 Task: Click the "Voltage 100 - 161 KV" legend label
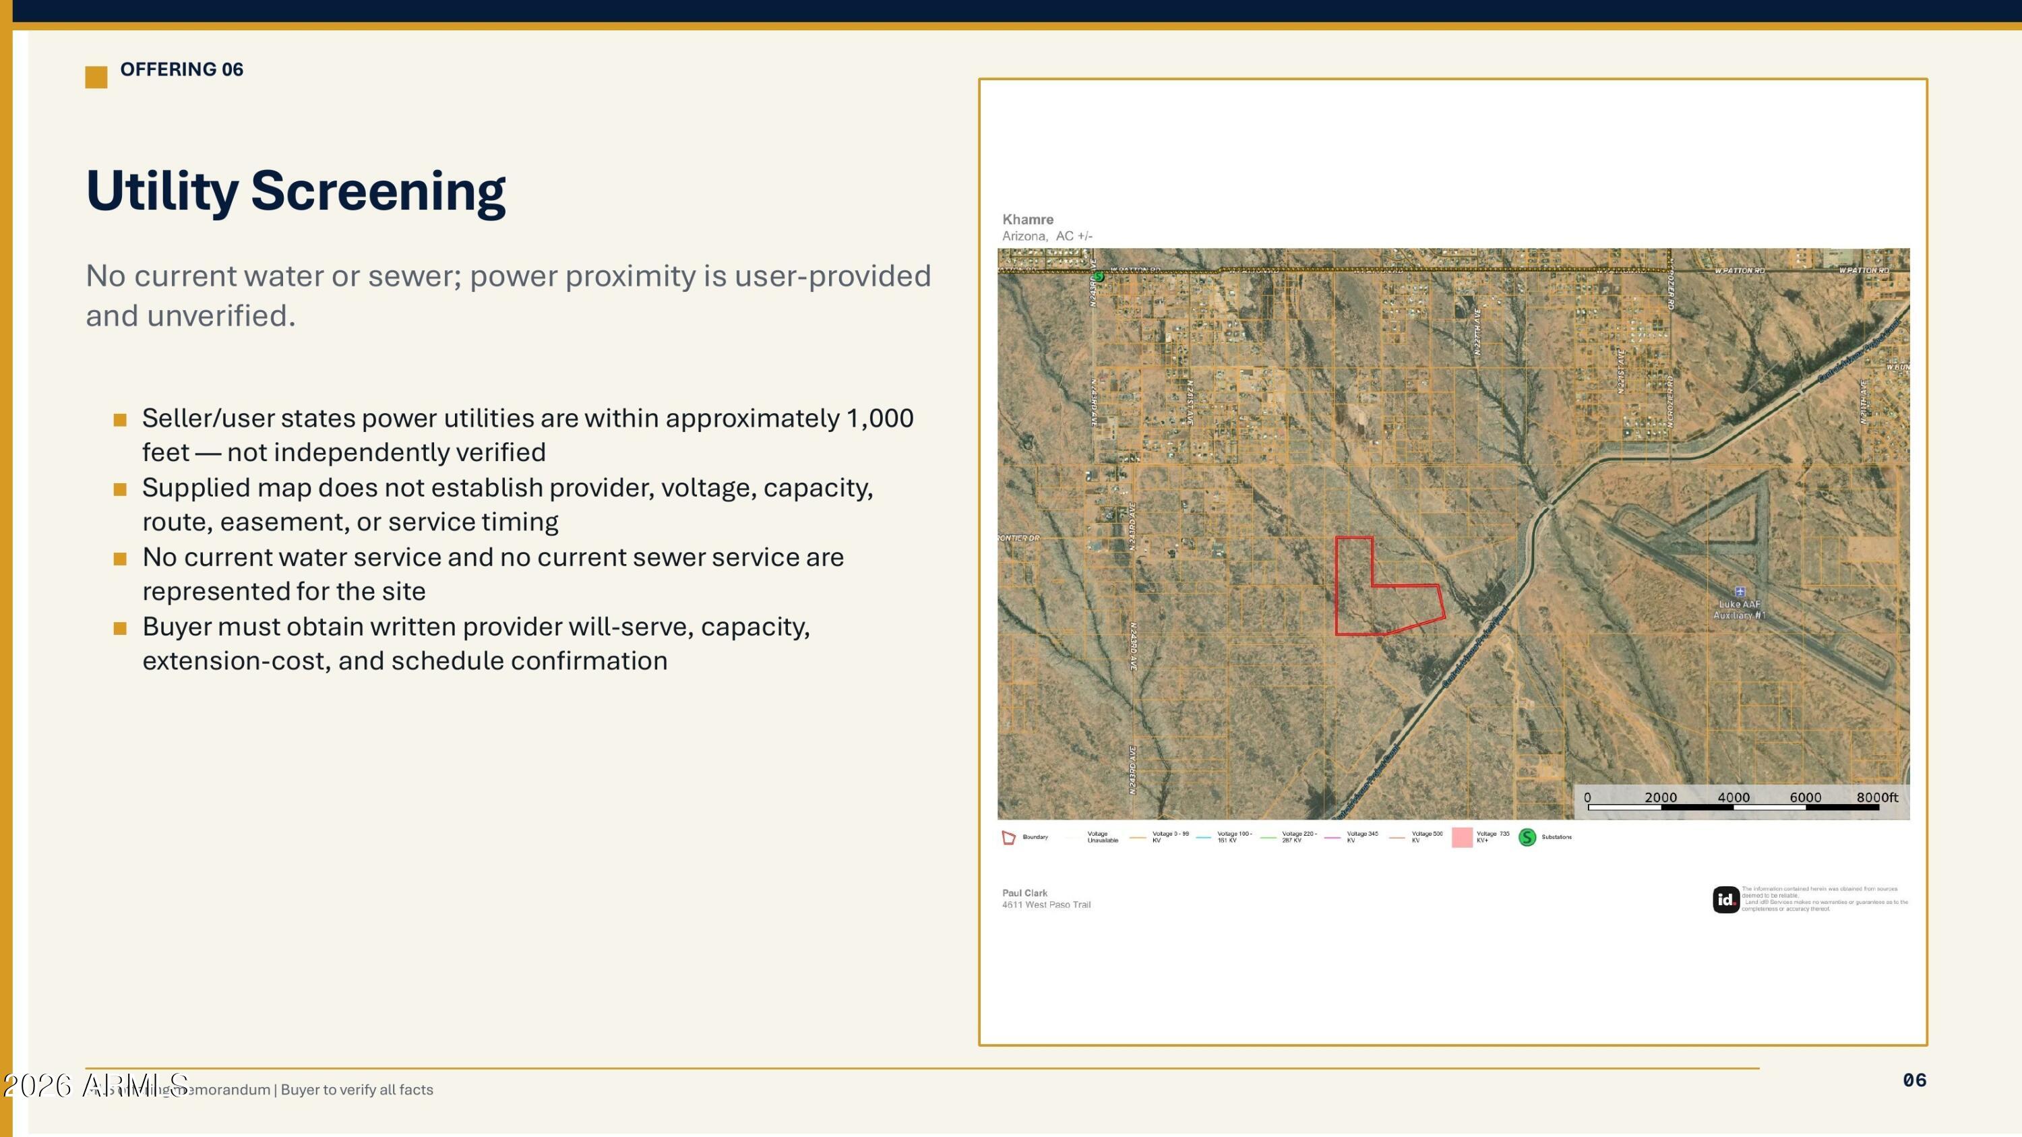1235,837
